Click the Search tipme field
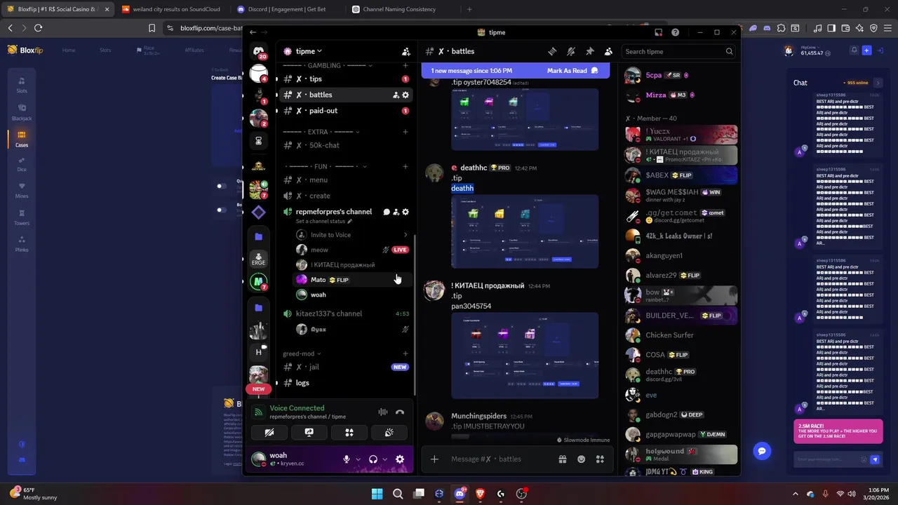The image size is (898, 505). 679,51
